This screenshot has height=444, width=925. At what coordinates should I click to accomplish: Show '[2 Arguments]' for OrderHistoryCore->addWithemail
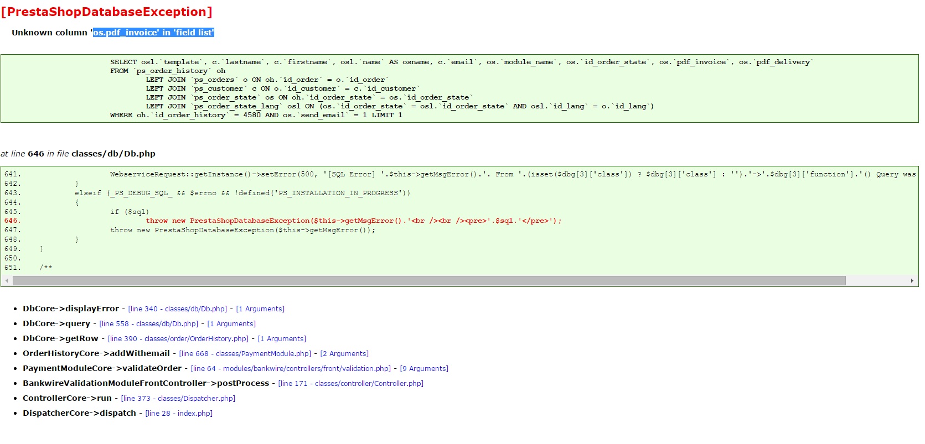click(344, 354)
